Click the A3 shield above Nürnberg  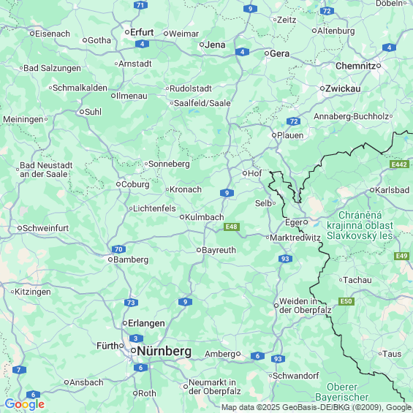[136, 338]
